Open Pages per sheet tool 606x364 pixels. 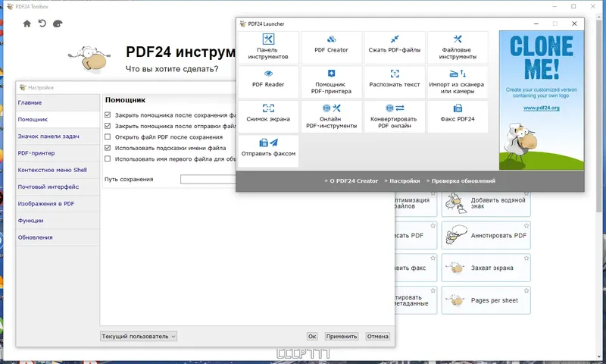pyautogui.click(x=486, y=300)
